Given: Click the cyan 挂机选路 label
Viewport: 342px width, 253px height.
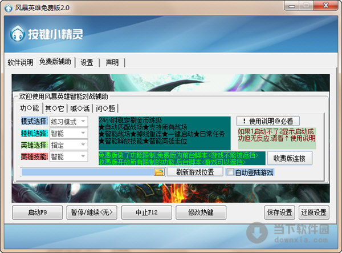Looking at the screenshot, I should click(x=34, y=133).
